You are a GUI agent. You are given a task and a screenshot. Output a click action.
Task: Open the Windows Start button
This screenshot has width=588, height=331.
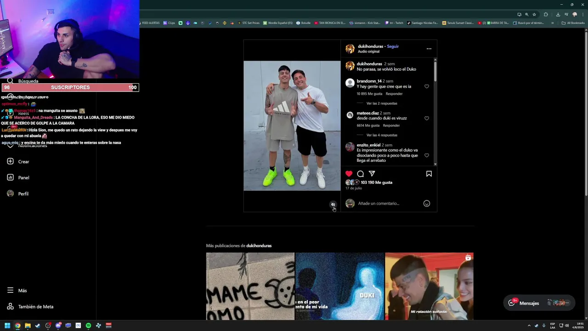(x=7, y=325)
